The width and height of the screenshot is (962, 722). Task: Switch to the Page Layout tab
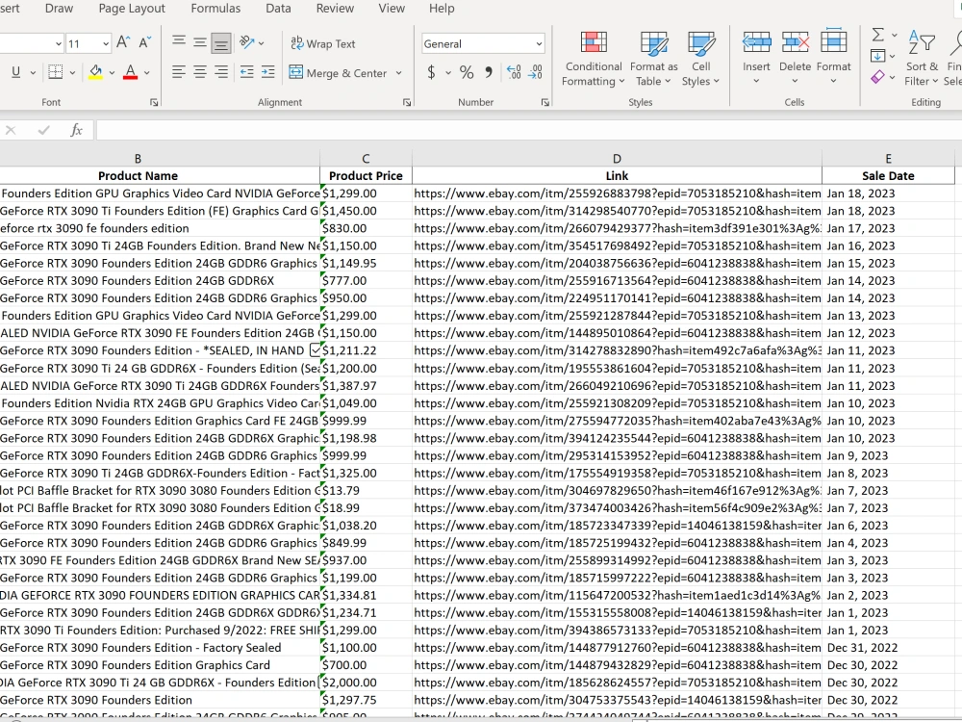tap(132, 9)
